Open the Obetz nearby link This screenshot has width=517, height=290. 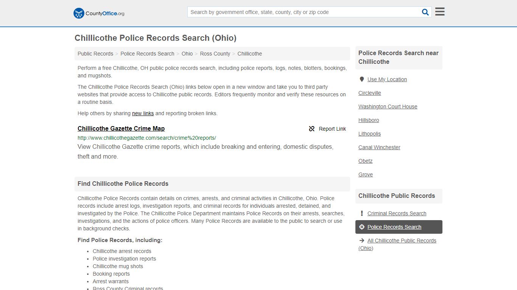tap(366, 161)
